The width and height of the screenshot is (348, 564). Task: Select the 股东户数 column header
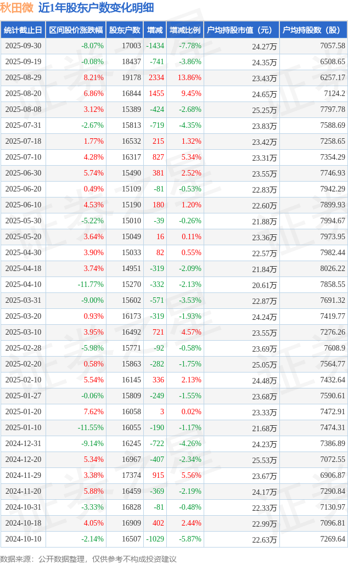[125, 30]
